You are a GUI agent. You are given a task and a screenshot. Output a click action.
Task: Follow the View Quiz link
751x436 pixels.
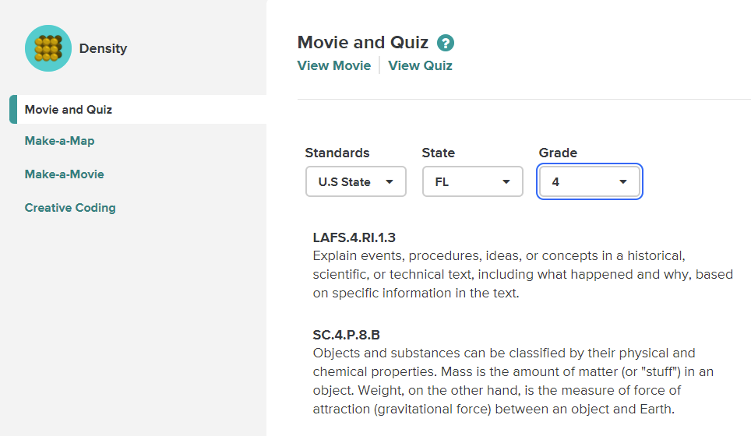click(x=420, y=65)
